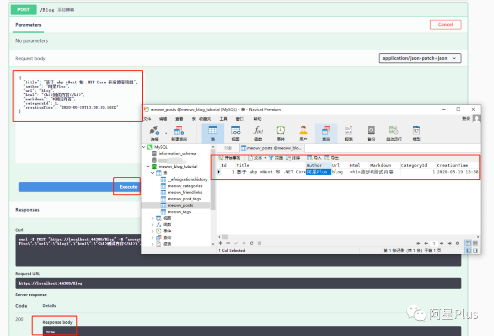Toggle the right pane visibility icon
The height and width of the screenshot is (336, 494).
[x=475, y=251]
